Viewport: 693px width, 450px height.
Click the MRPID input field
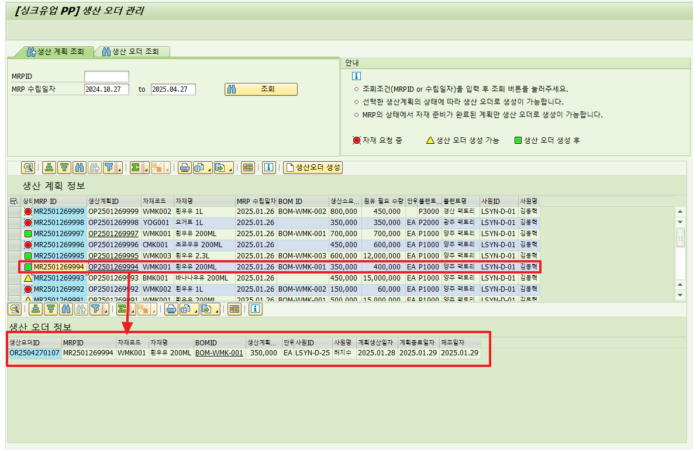[x=106, y=77]
